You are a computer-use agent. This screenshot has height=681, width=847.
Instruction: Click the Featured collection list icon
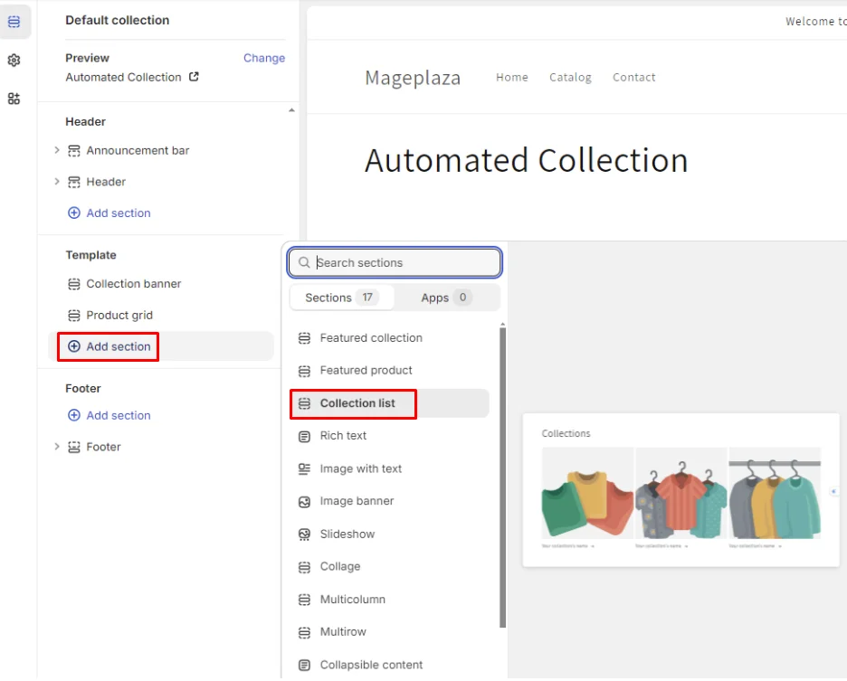pos(305,338)
